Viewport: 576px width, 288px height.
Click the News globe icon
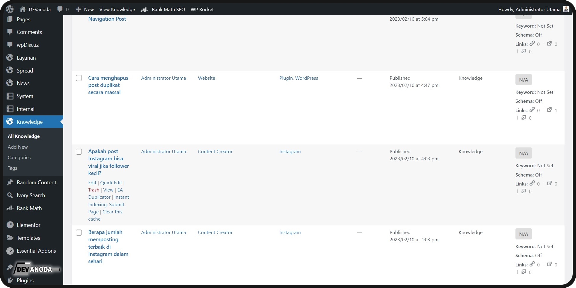click(x=10, y=83)
